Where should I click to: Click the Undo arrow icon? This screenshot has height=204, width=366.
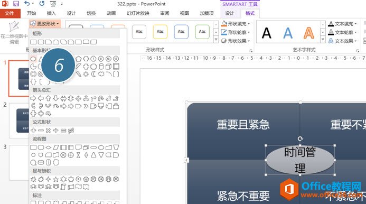[27, 4]
